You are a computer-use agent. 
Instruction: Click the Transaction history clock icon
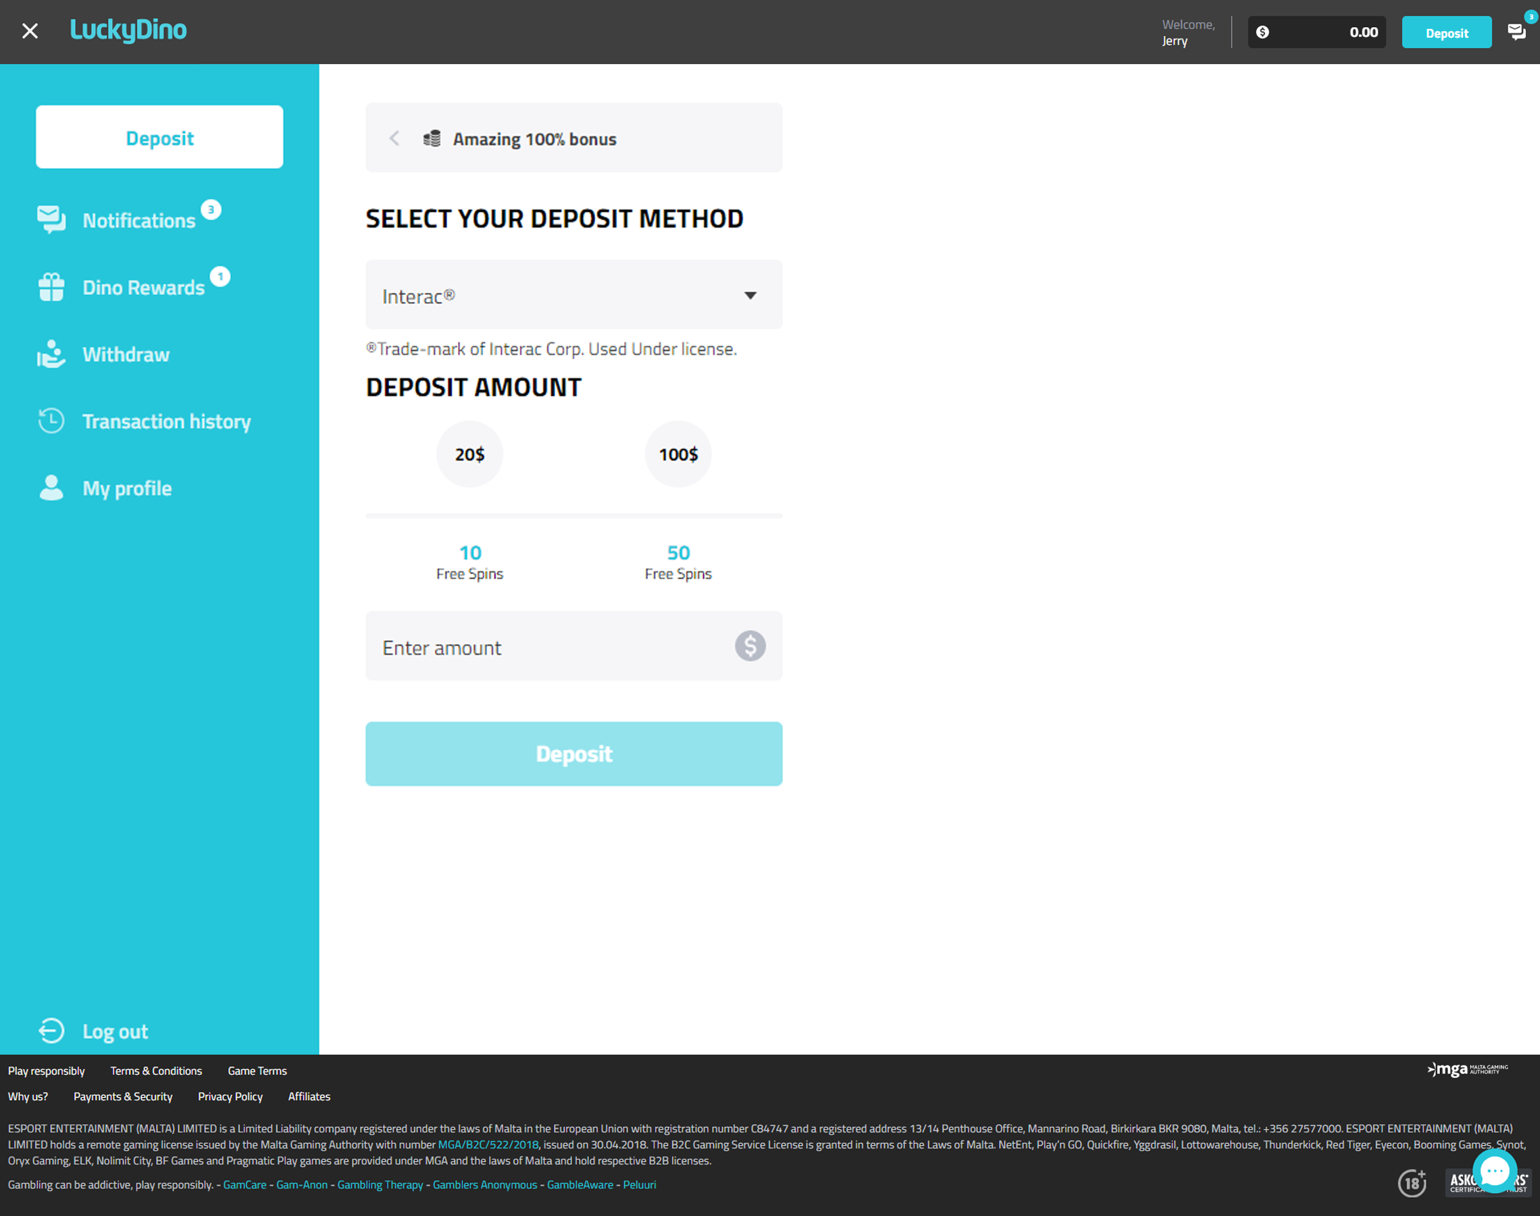coord(51,421)
